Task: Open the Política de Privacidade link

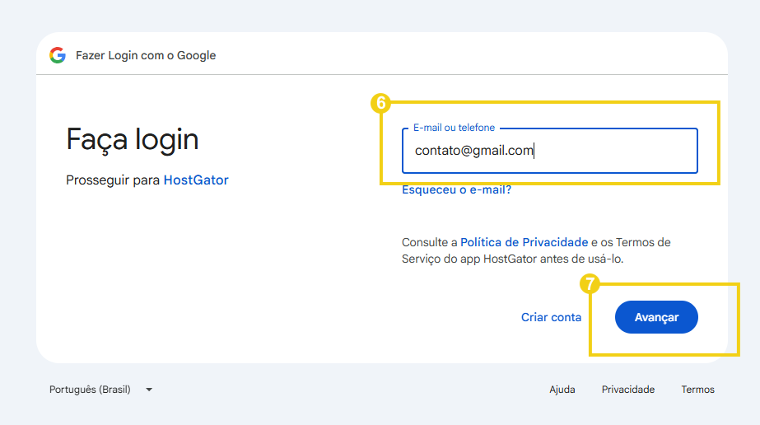Action: [524, 242]
